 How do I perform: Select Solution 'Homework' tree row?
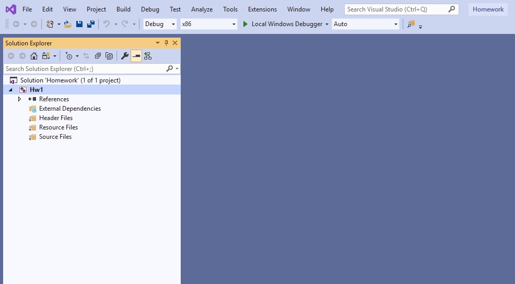point(92,80)
